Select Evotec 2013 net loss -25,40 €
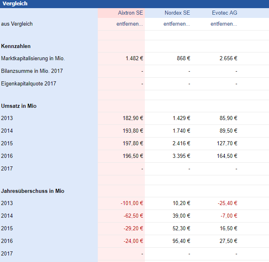The image size is (269, 262). pos(228,203)
